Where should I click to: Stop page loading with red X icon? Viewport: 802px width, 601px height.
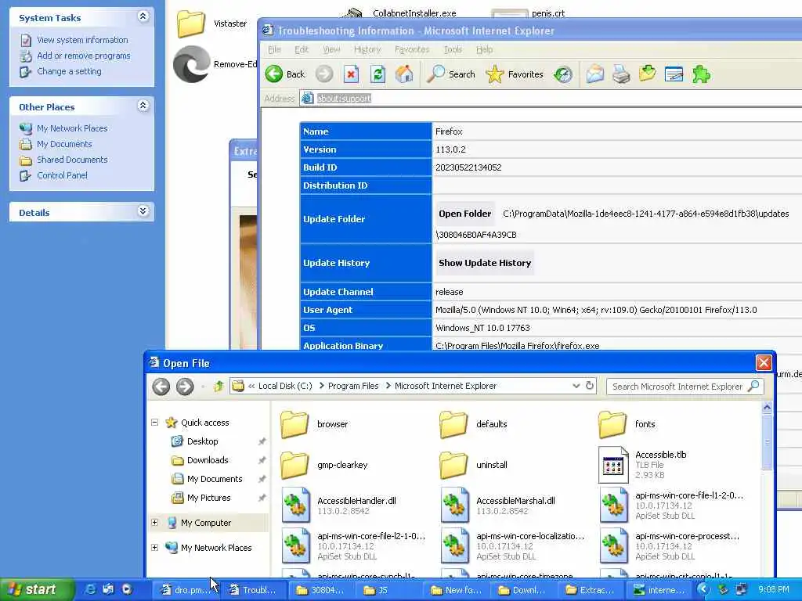coord(351,74)
